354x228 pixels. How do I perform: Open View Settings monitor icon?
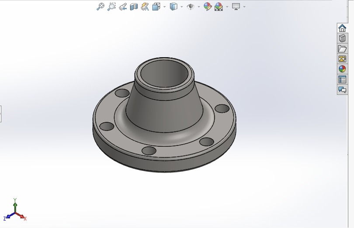(236, 7)
